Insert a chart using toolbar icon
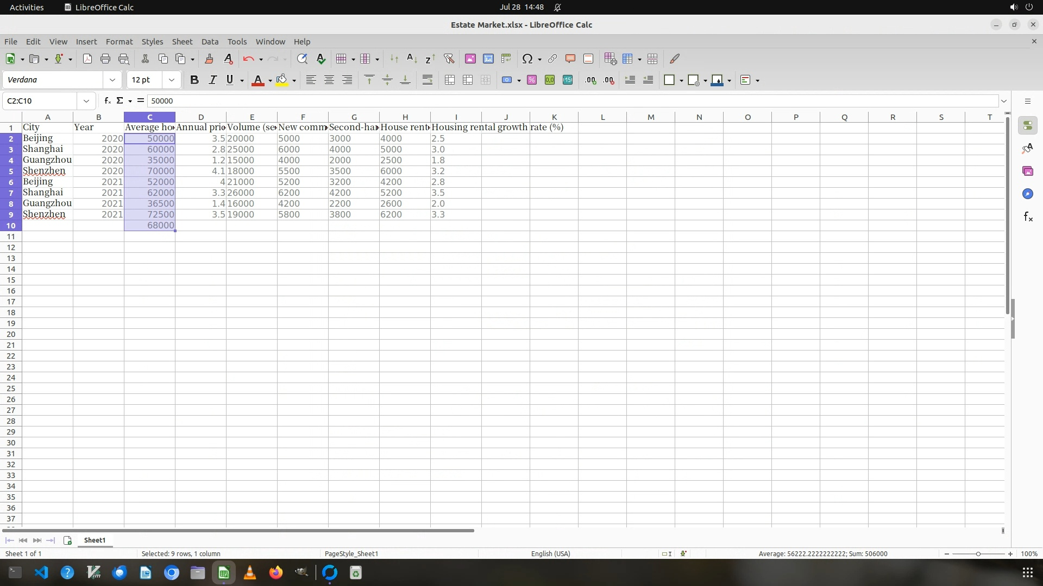The image size is (1043, 586). point(488,59)
